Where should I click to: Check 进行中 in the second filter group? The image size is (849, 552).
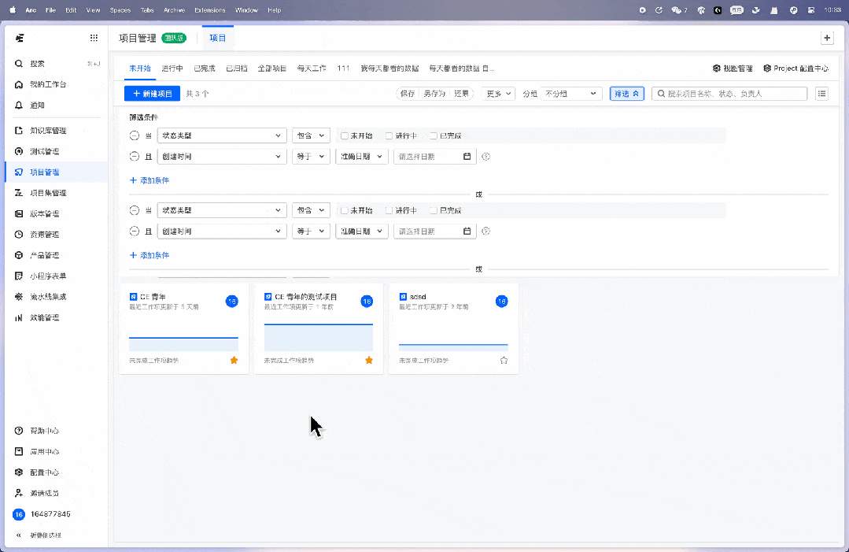click(389, 210)
